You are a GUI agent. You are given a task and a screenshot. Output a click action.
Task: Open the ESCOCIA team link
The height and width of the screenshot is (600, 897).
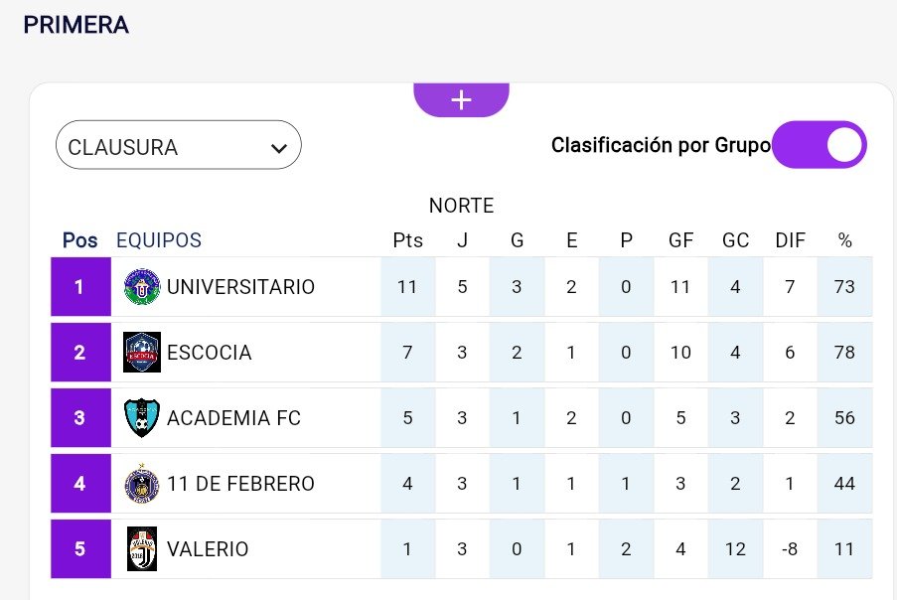pos(210,353)
